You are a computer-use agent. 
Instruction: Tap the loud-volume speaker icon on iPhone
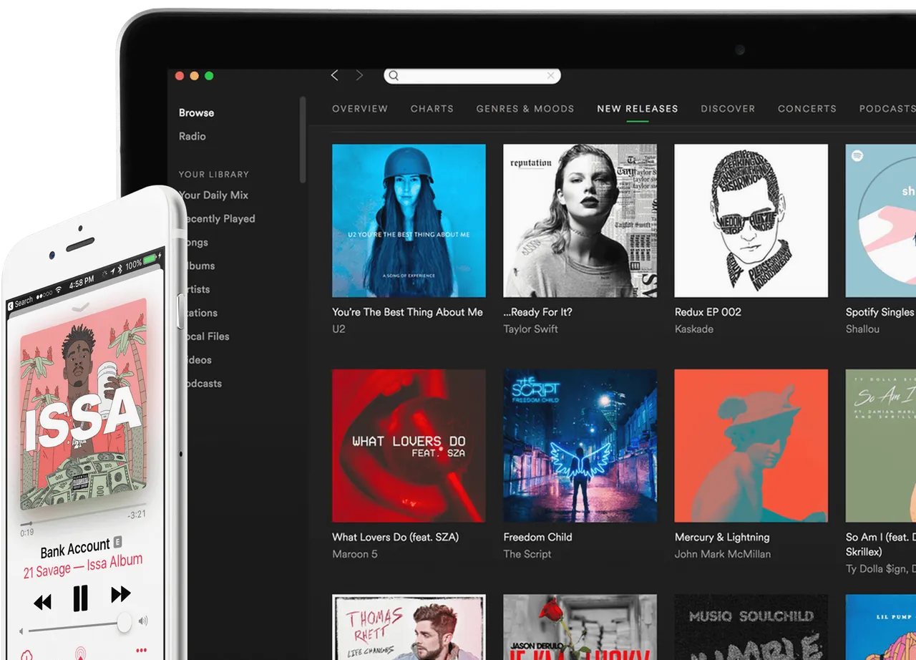point(143,621)
